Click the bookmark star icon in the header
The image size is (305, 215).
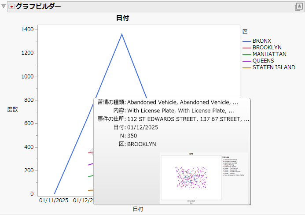pos(299,7)
